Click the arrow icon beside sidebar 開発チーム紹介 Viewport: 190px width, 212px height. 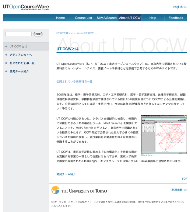point(6,71)
